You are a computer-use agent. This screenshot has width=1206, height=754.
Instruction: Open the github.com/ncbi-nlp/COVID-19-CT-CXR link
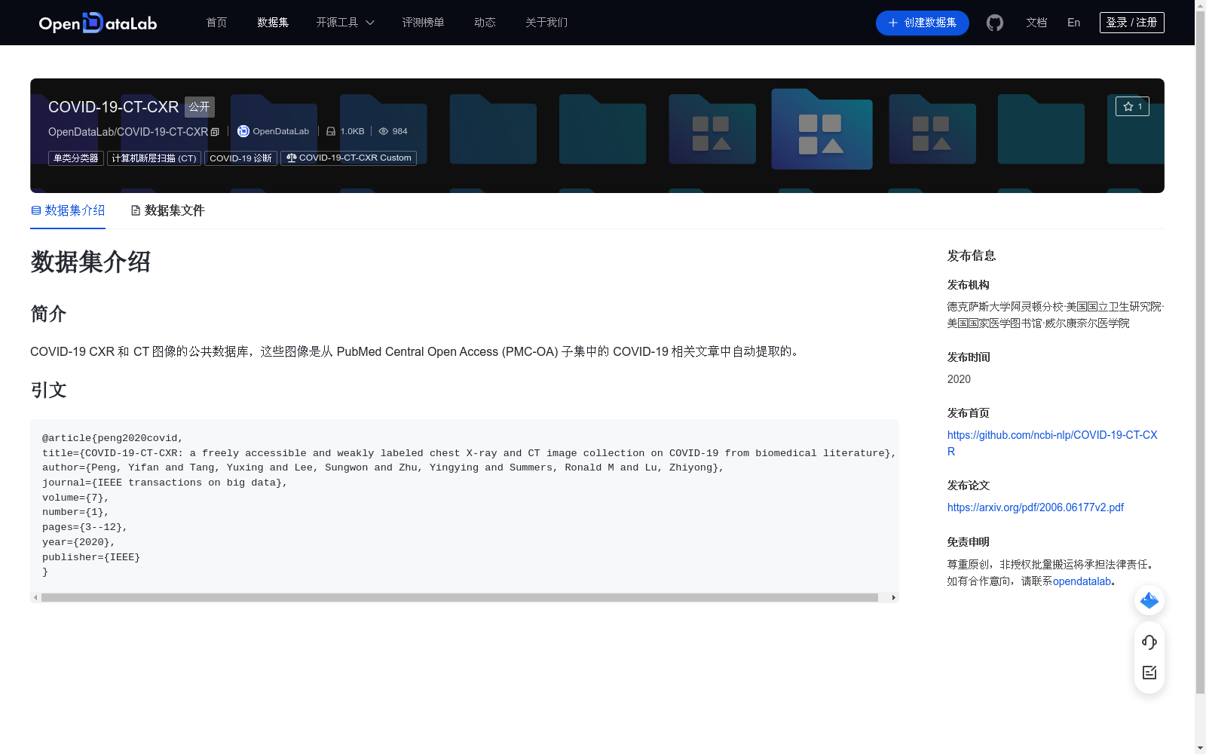click(1052, 443)
